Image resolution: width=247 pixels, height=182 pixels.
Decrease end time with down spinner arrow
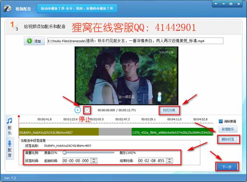pos(170,162)
